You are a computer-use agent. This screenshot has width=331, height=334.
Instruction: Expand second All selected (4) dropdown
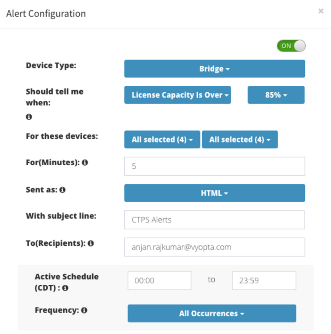(240, 140)
